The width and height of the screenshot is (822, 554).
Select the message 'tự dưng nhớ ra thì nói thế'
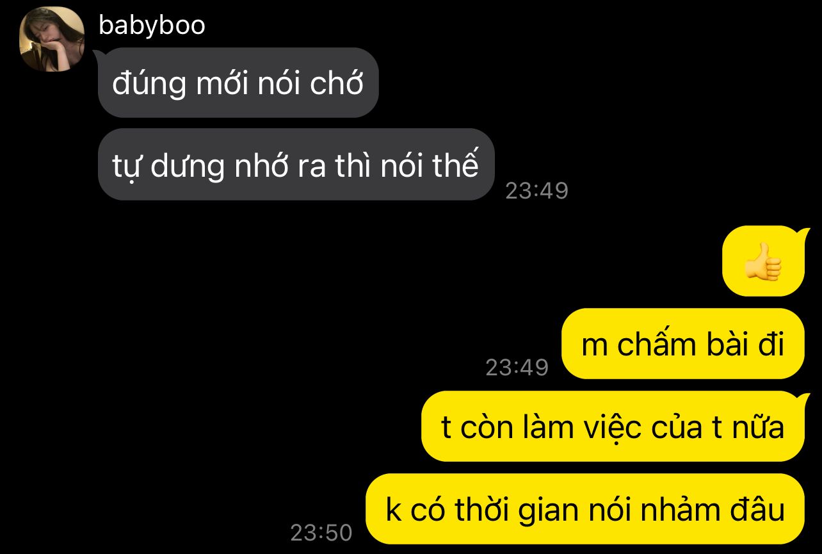[296, 165]
